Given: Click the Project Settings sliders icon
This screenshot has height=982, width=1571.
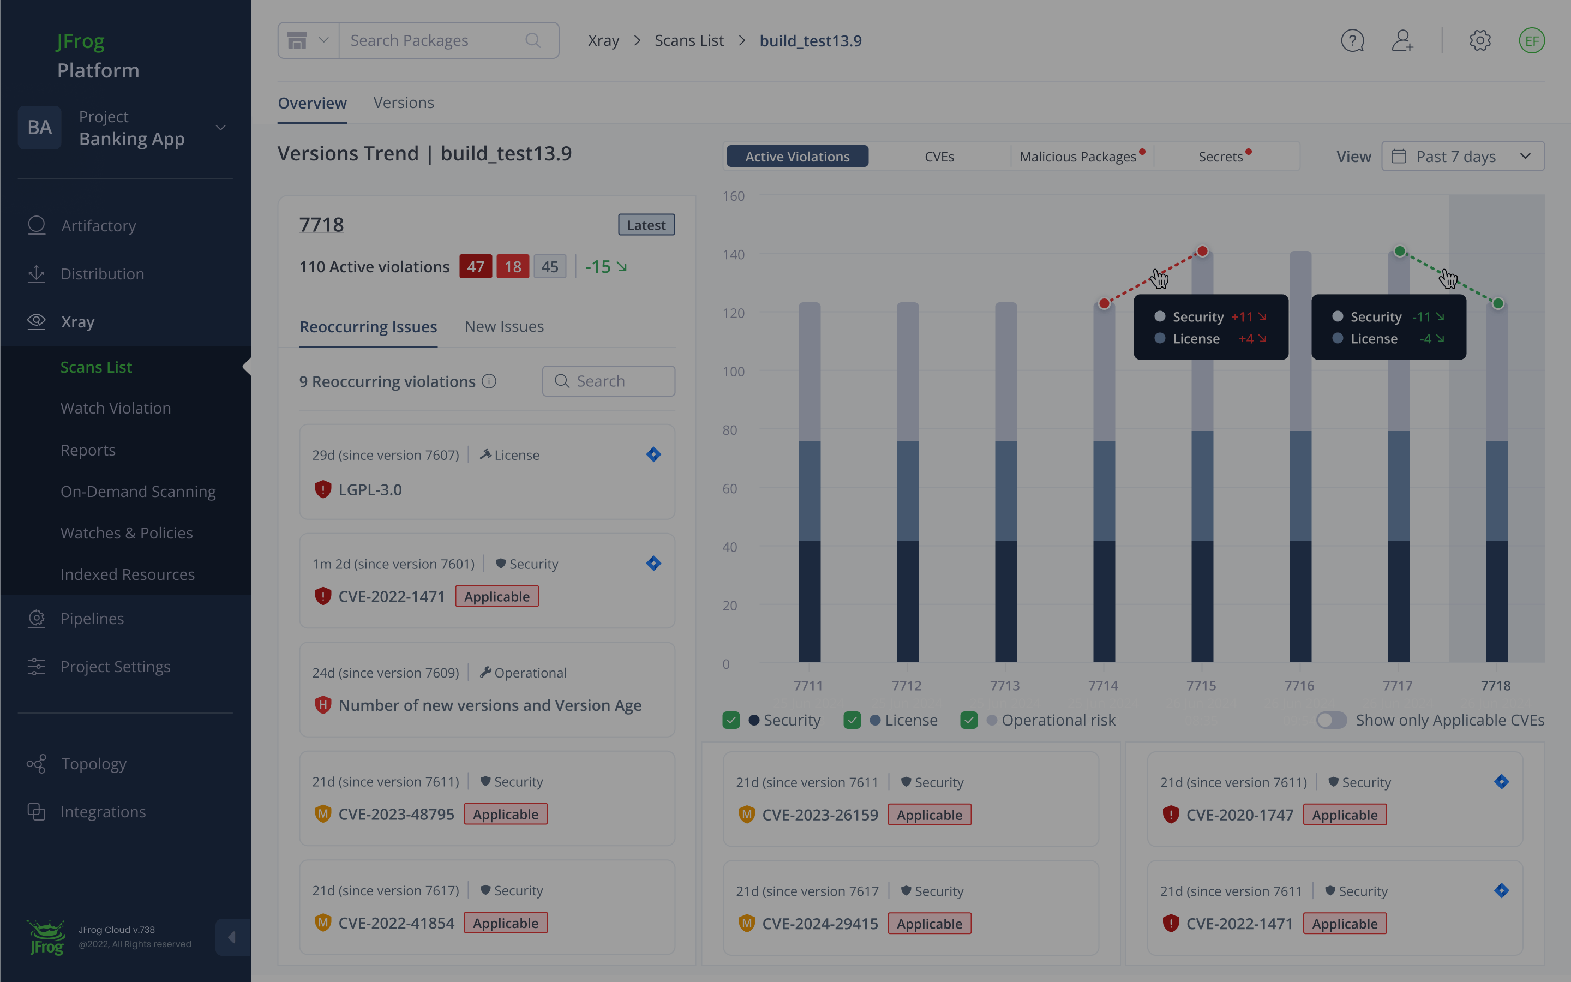Looking at the screenshot, I should 37,666.
